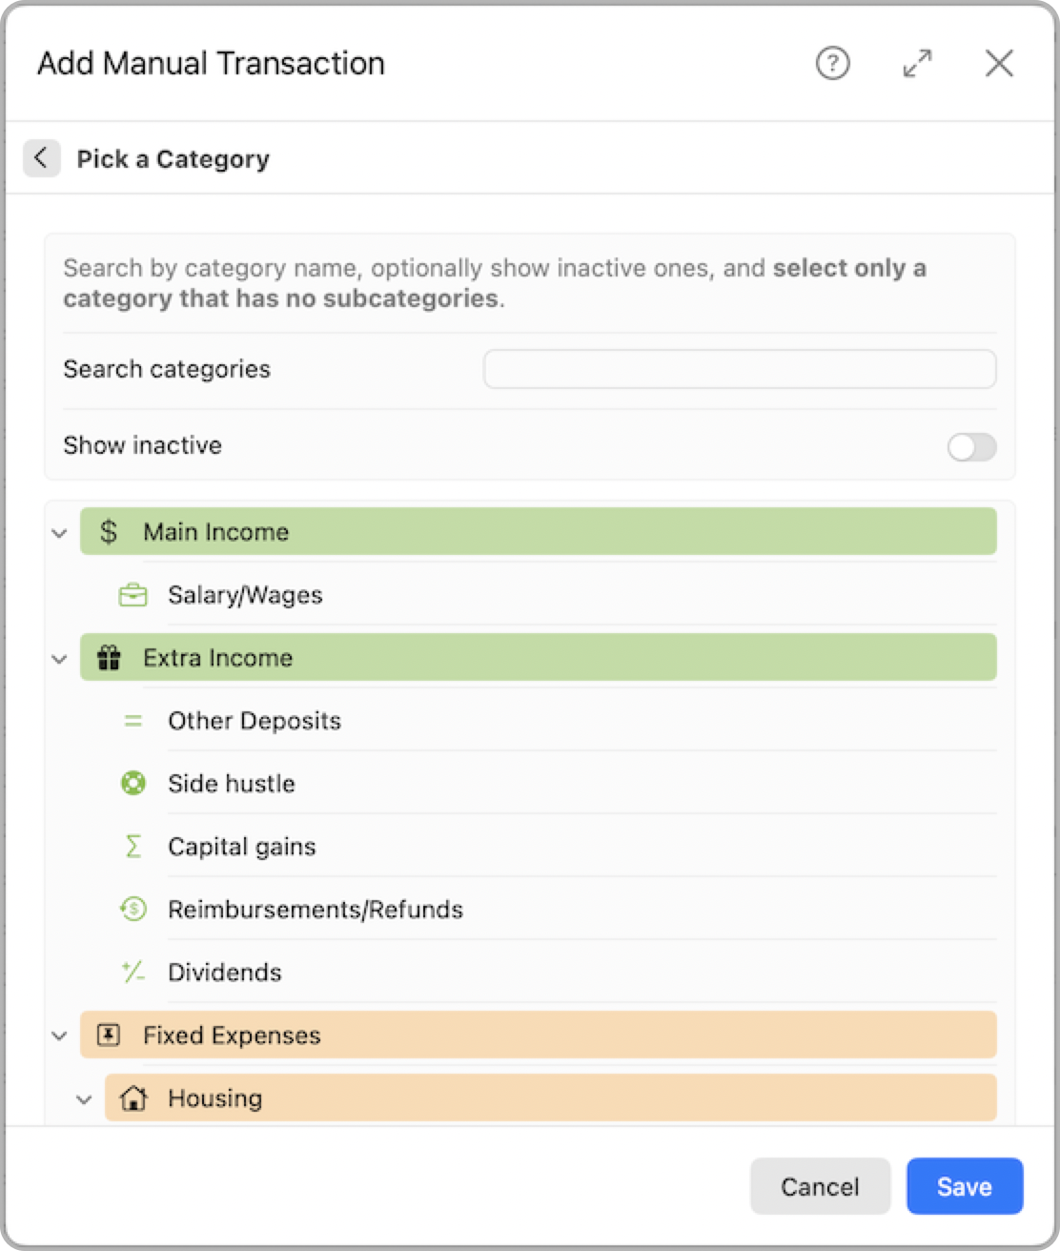Click the expand dialog arrows icon
The image size is (1060, 1251).
[x=917, y=64]
